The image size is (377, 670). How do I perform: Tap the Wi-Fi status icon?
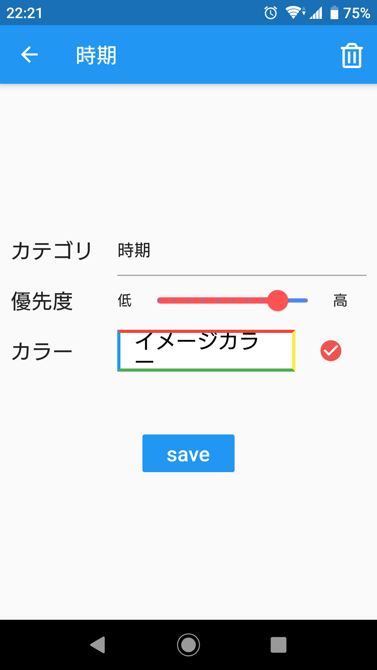pos(294,13)
